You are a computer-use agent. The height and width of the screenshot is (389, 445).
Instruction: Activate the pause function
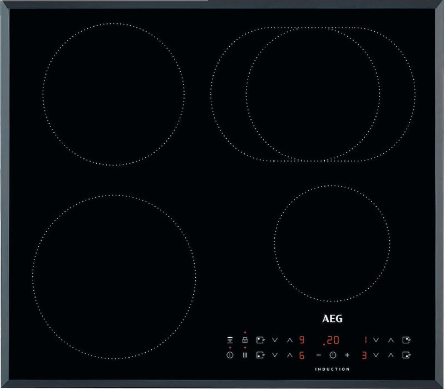245,355
